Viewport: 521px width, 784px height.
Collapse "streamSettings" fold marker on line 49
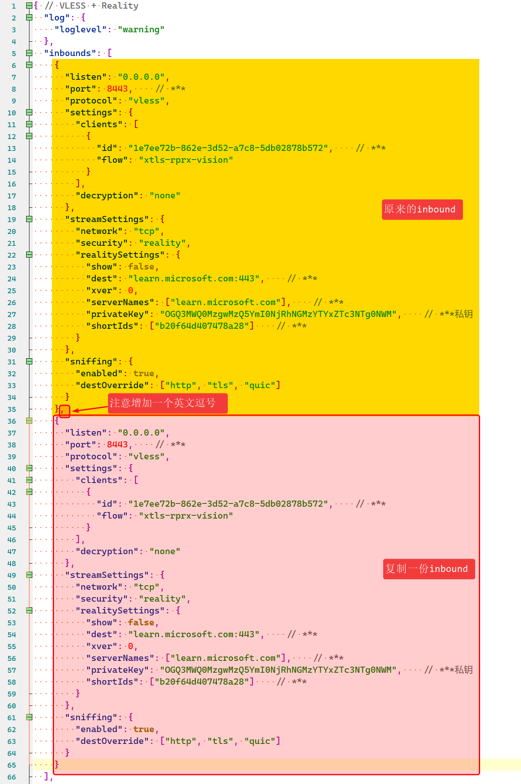tap(29, 575)
